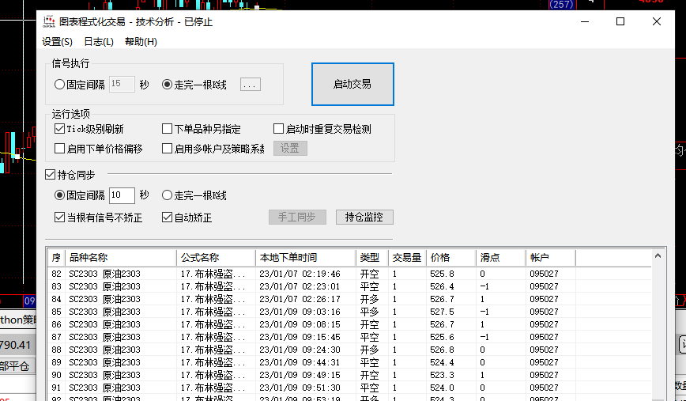Sort by 公式名称 column header
This screenshot has height=401, width=686.
[x=216, y=257]
